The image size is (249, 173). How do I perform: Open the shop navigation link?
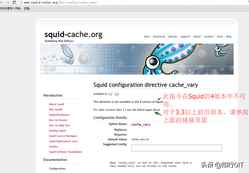[220, 37]
